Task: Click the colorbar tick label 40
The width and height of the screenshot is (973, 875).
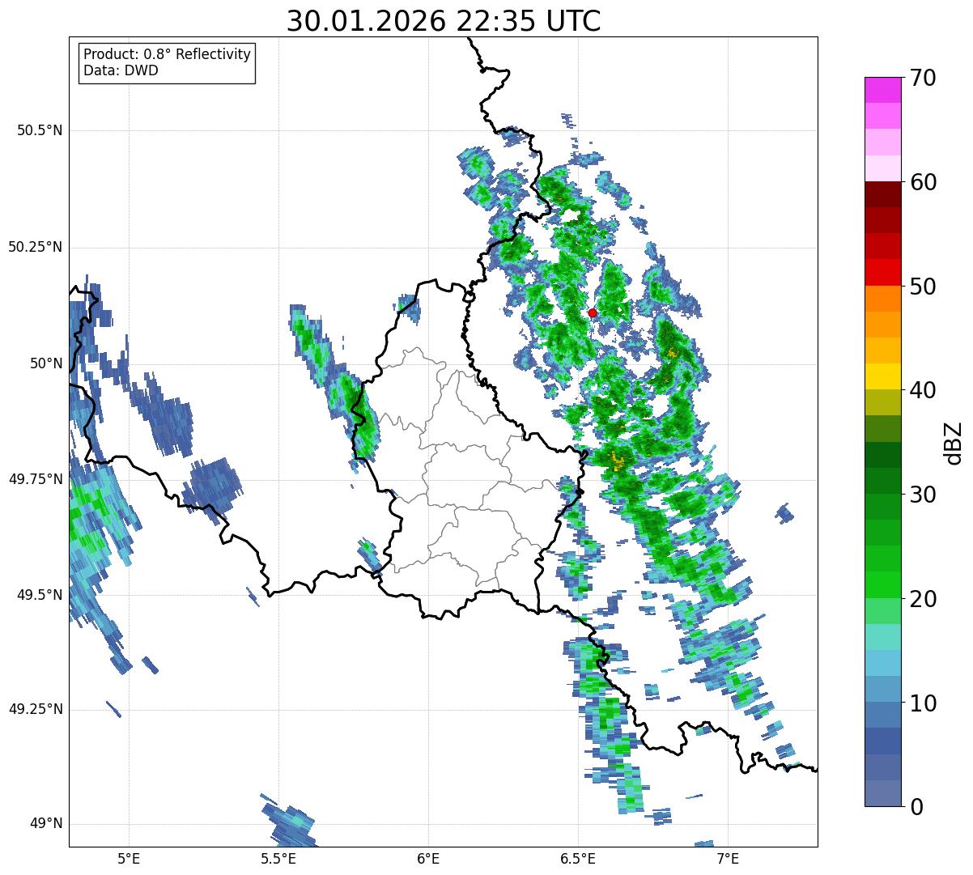Action: pyautogui.click(x=923, y=390)
